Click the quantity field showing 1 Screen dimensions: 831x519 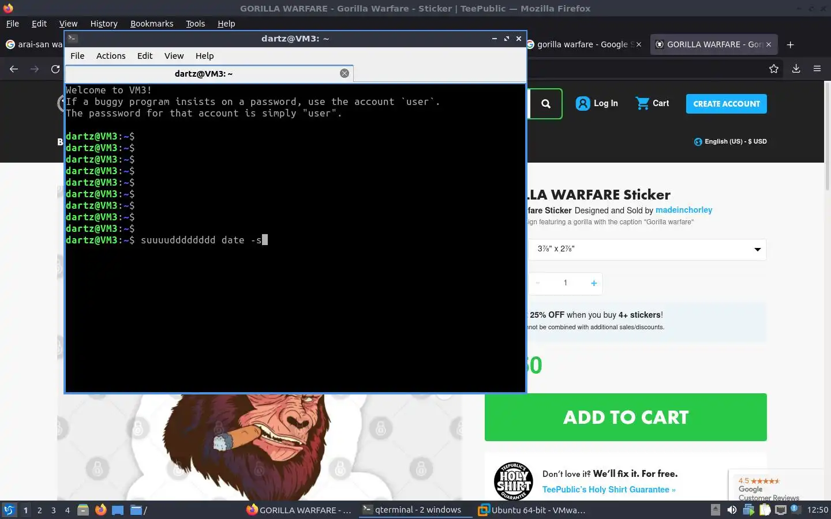coord(566,283)
